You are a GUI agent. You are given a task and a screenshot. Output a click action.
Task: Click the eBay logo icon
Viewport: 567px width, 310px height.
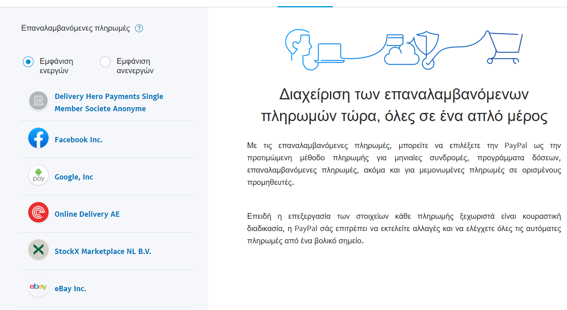(38, 287)
